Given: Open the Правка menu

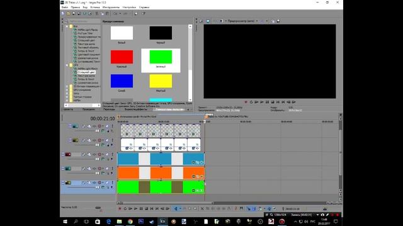Looking at the screenshot, I should point(76,8).
